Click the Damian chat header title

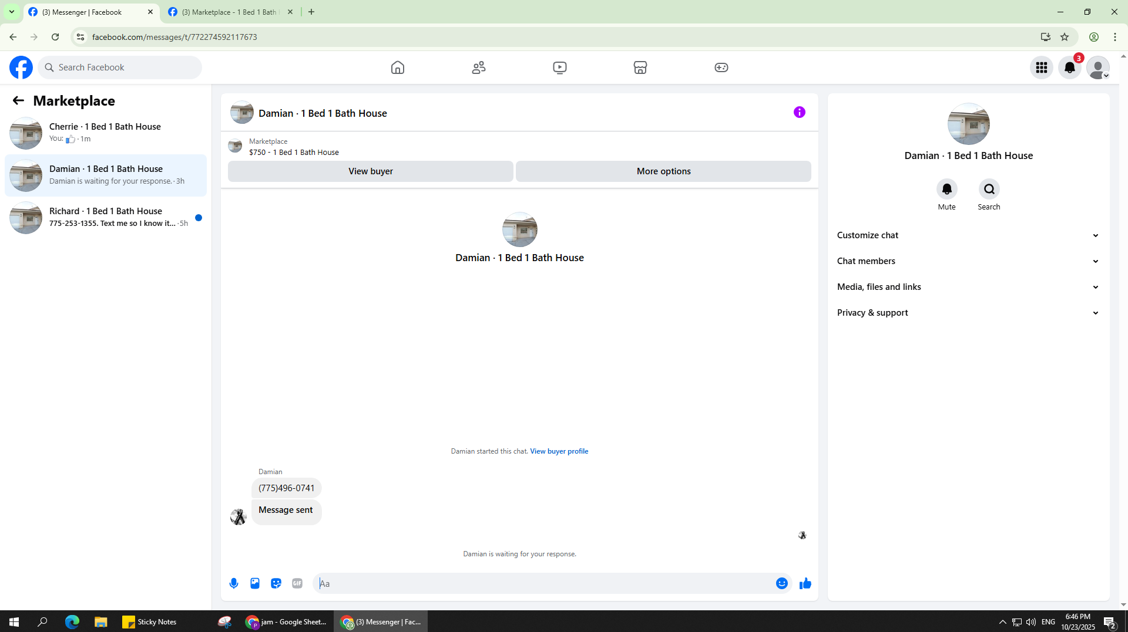[x=323, y=113]
